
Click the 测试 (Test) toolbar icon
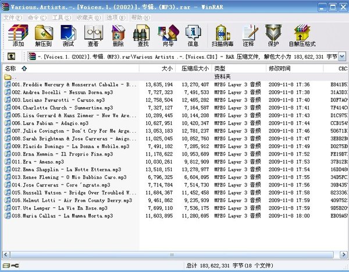tap(68, 36)
